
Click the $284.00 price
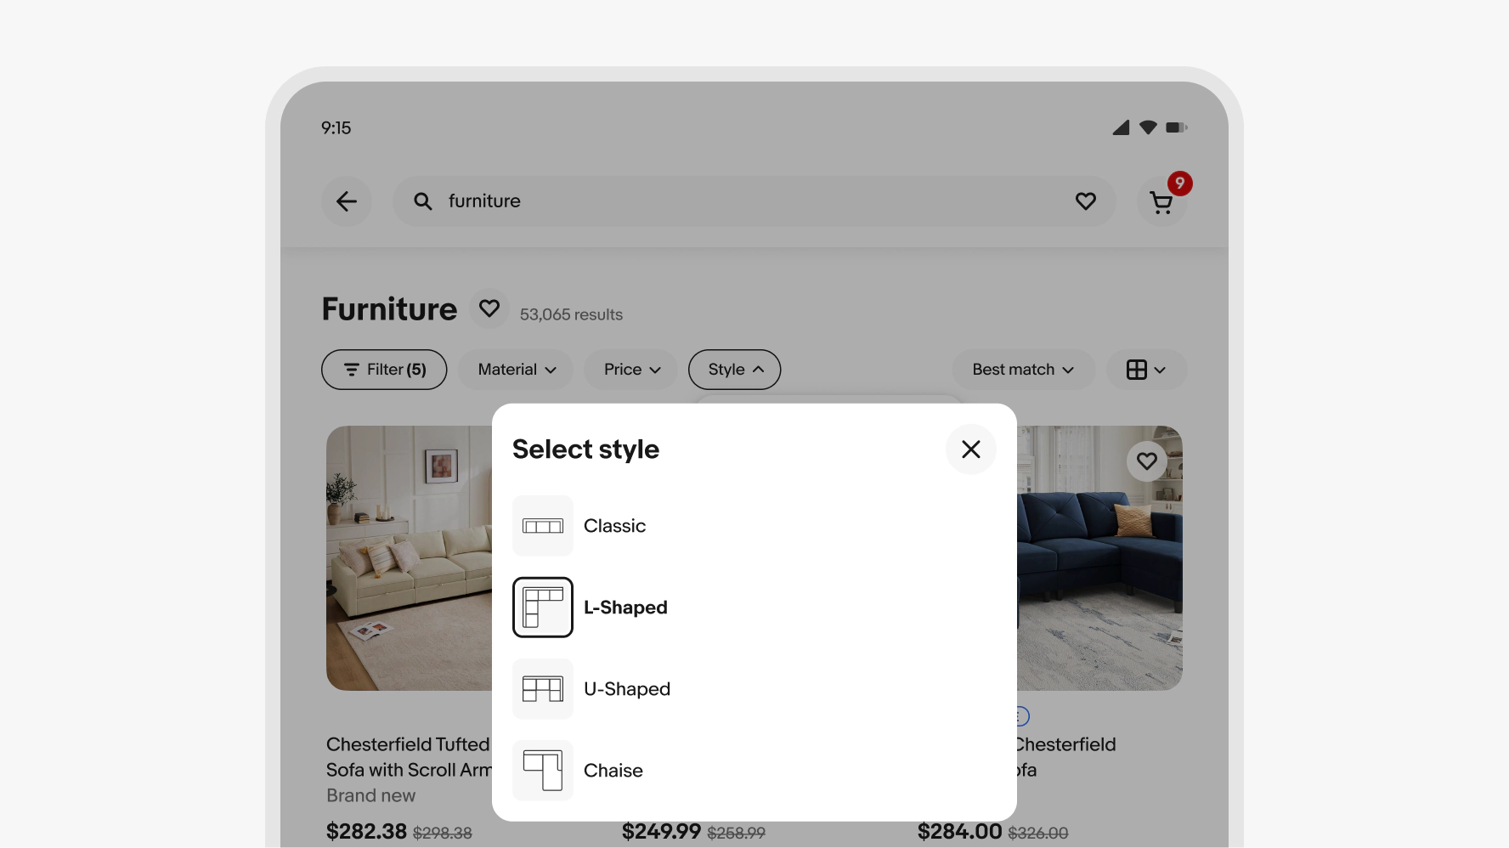(x=959, y=831)
